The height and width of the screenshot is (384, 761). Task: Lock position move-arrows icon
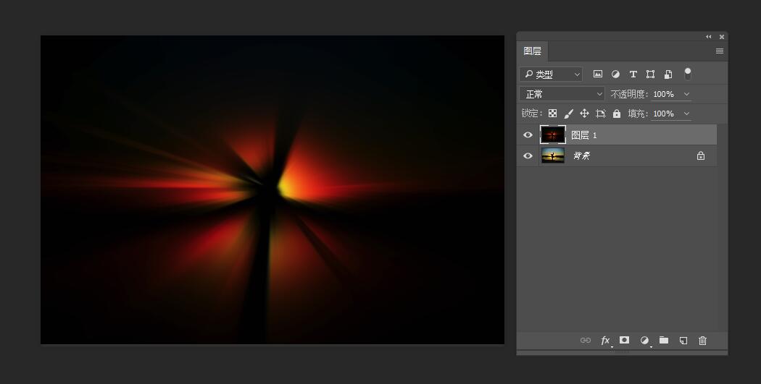584,114
